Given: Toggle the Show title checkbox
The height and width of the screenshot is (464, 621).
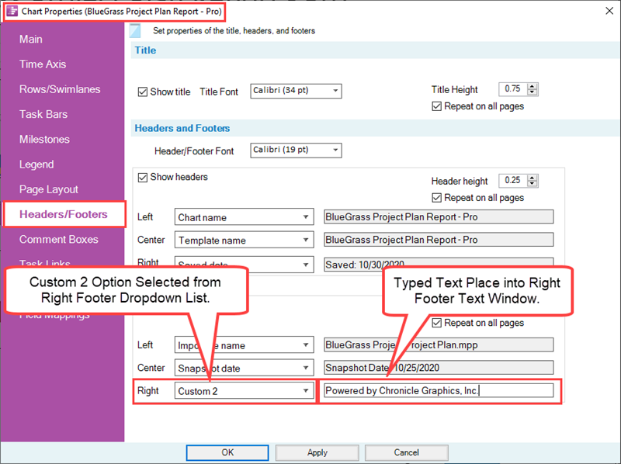Looking at the screenshot, I should 143,92.
